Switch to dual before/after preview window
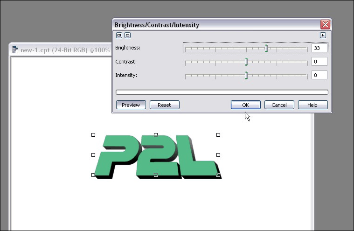The width and height of the screenshot is (354, 231). click(x=119, y=35)
